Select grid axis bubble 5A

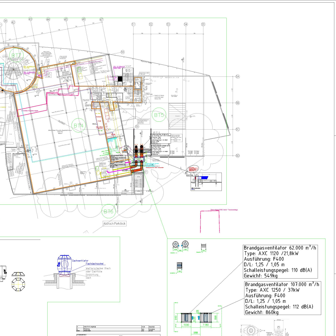point(238,76)
